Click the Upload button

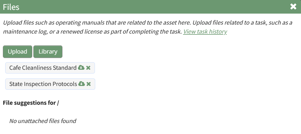click(17, 52)
